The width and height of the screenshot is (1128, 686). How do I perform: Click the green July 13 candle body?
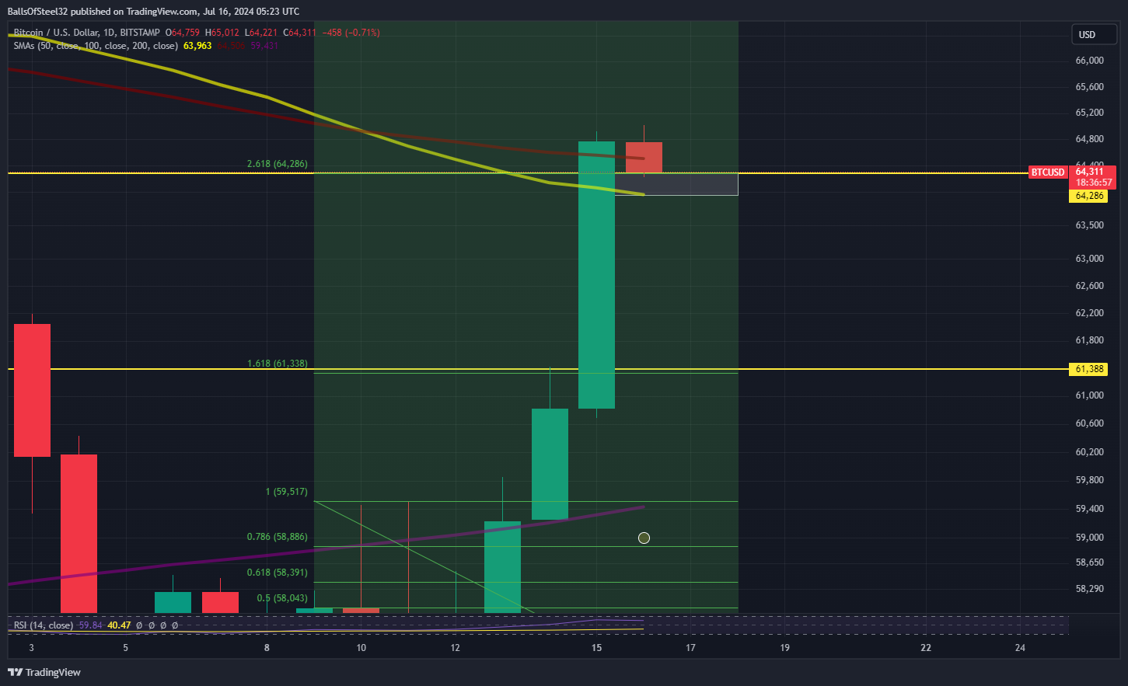pyautogui.click(x=502, y=567)
